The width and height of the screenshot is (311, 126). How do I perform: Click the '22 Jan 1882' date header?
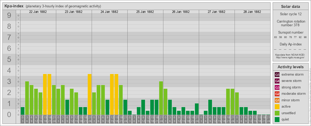point(38,12)
